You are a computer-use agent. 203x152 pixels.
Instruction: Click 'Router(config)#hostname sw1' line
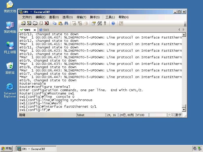click(47, 93)
